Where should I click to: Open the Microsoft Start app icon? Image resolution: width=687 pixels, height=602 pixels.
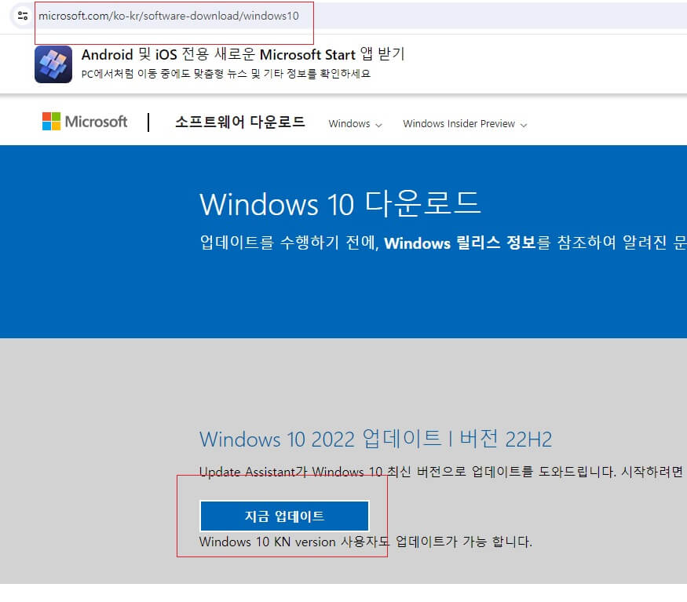coord(53,64)
